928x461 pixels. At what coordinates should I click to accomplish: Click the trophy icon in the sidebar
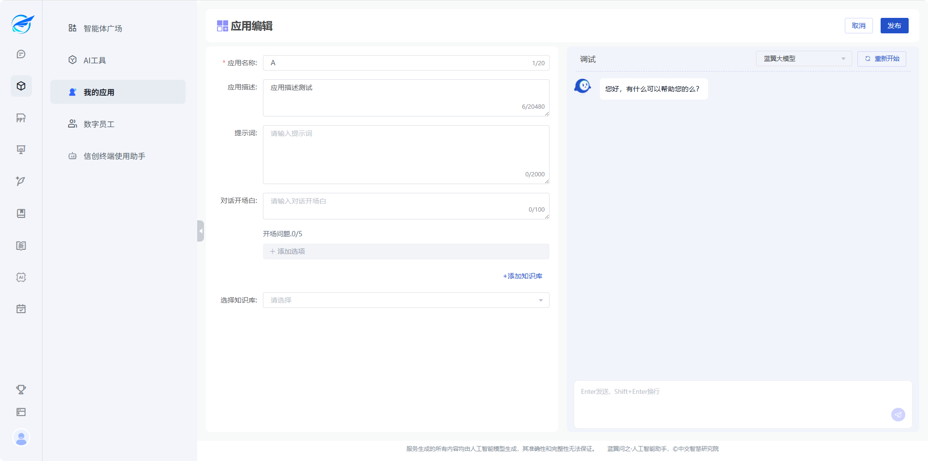[x=21, y=389]
